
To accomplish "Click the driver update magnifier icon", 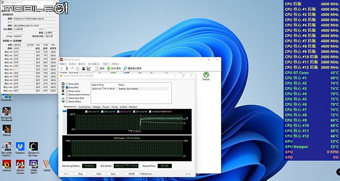I will [125, 69].
